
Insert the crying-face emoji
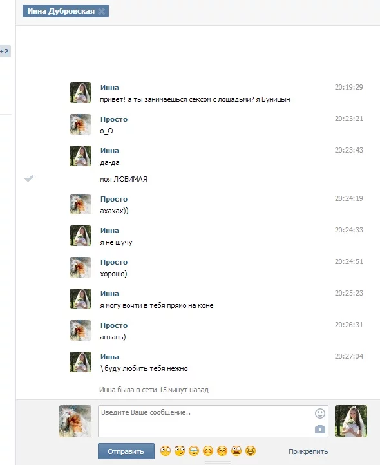click(x=194, y=451)
